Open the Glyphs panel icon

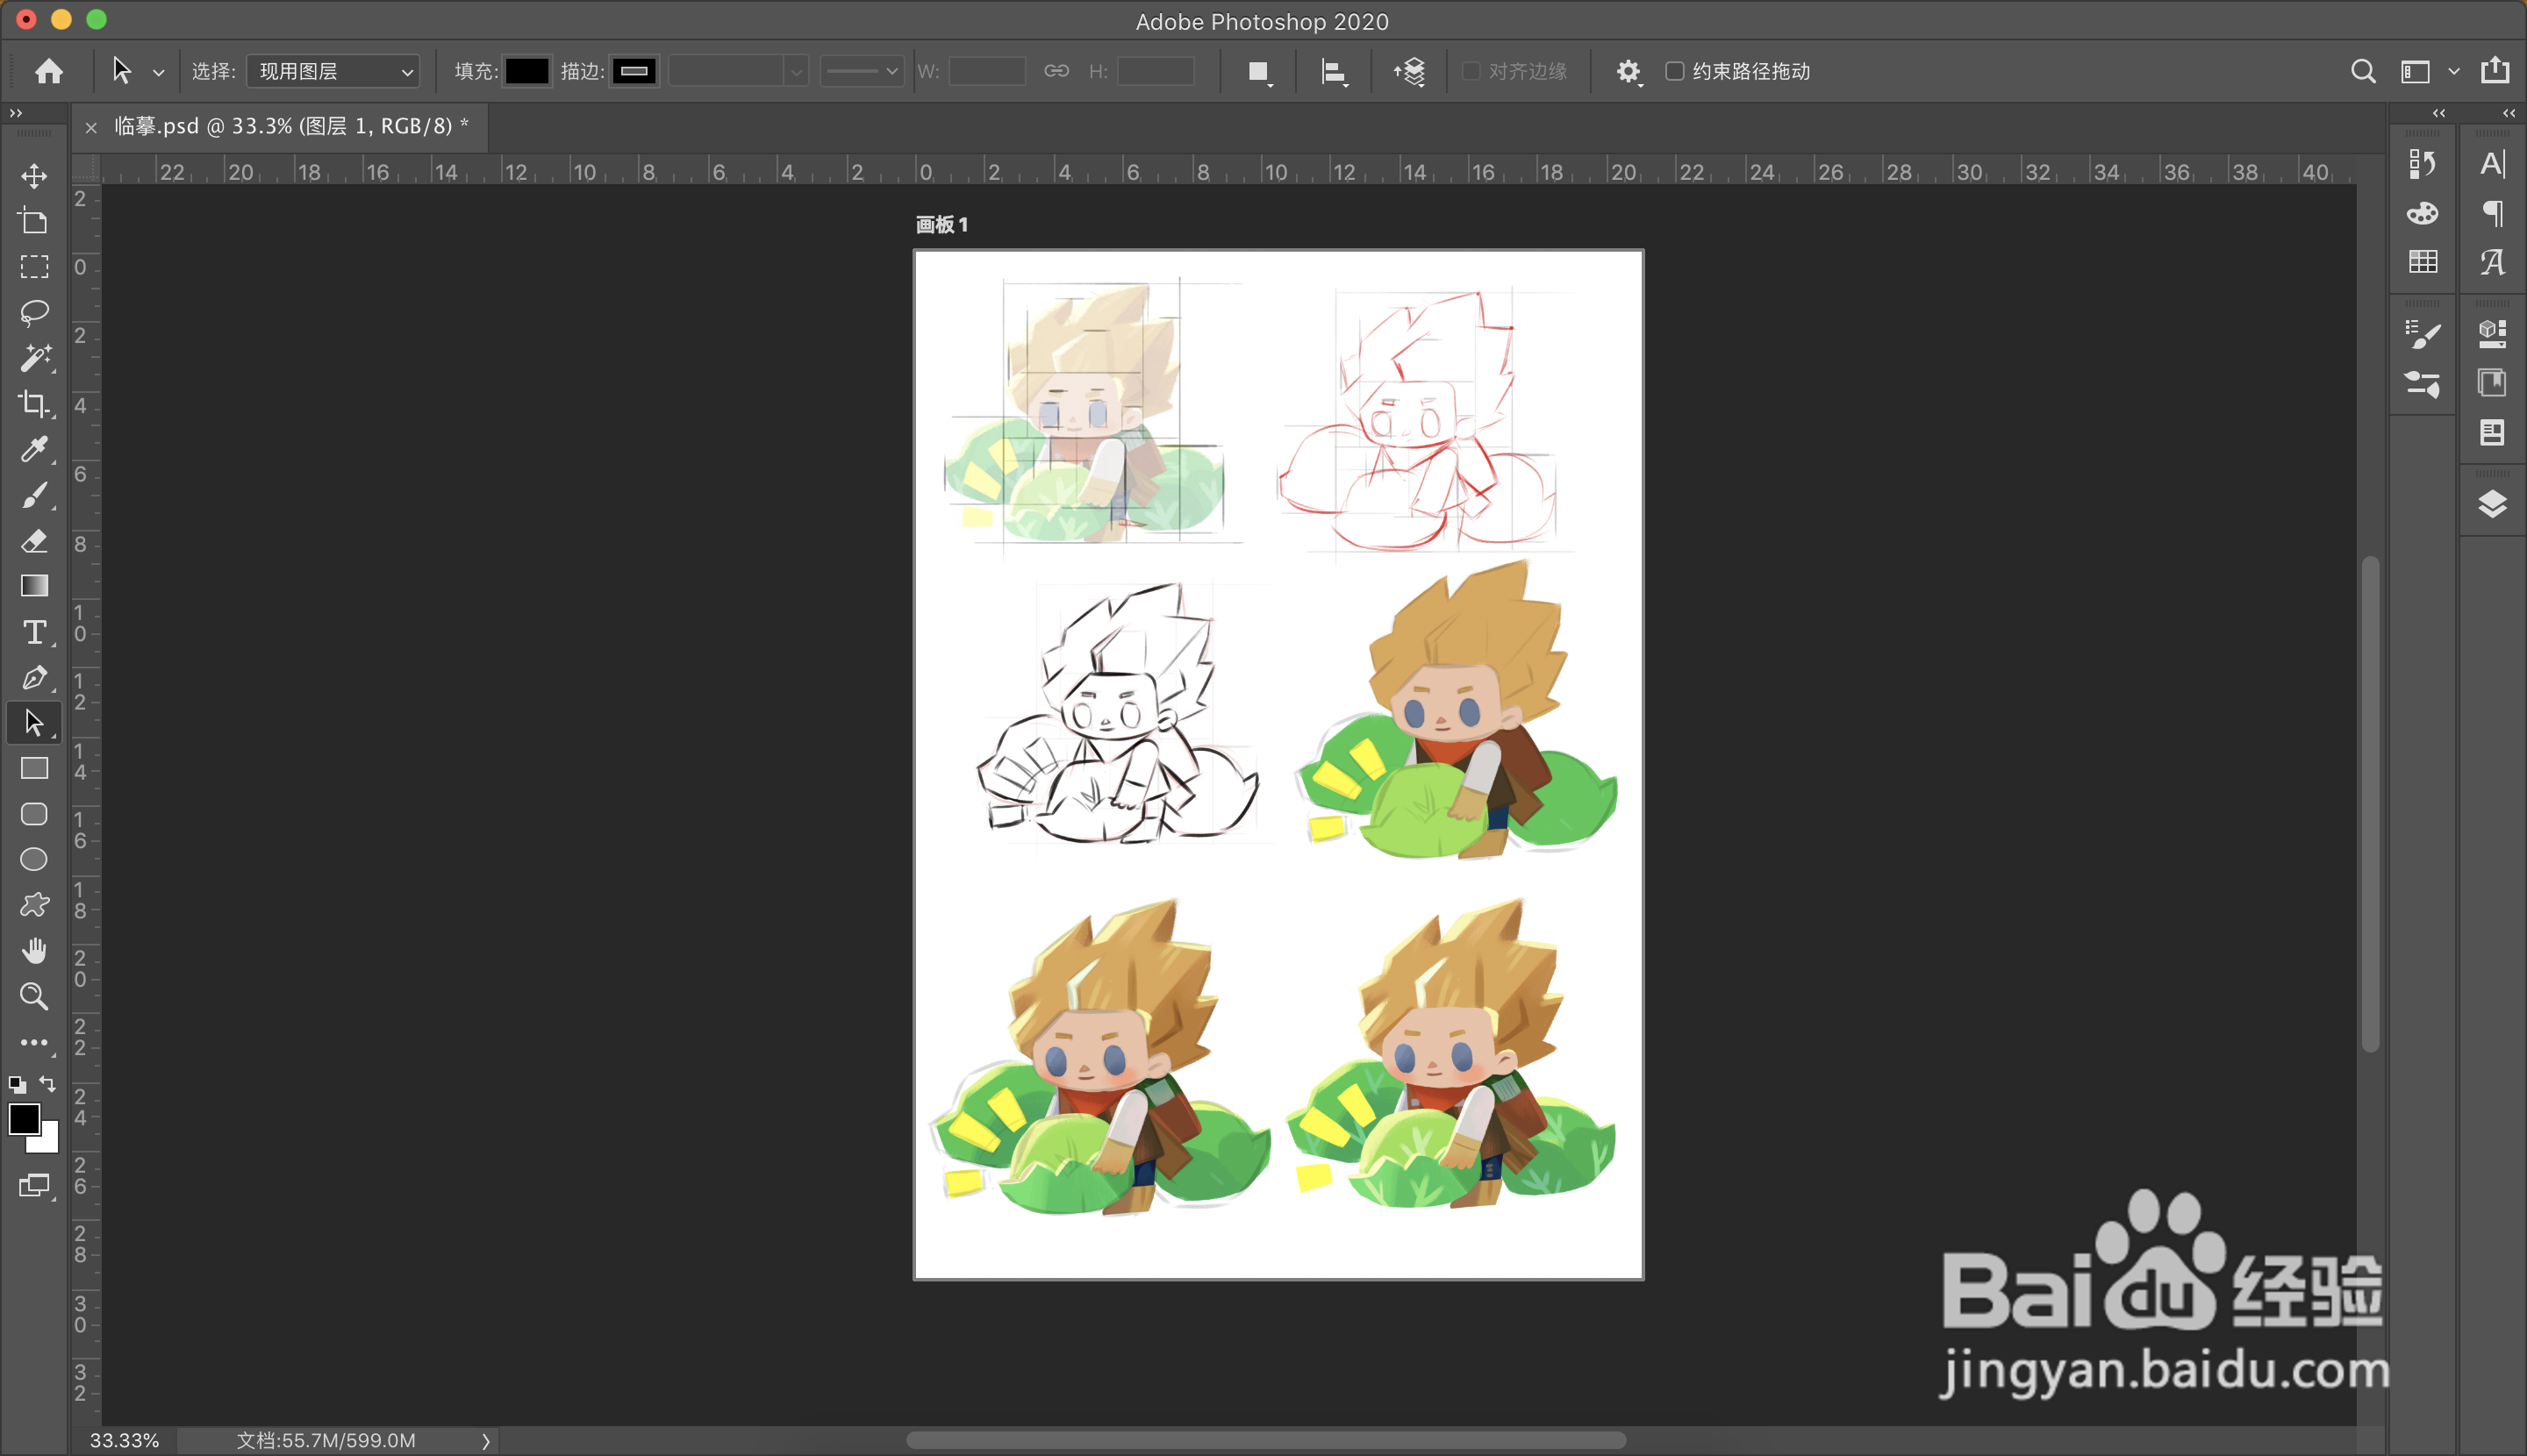pyautogui.click(x=2492, y=262)
